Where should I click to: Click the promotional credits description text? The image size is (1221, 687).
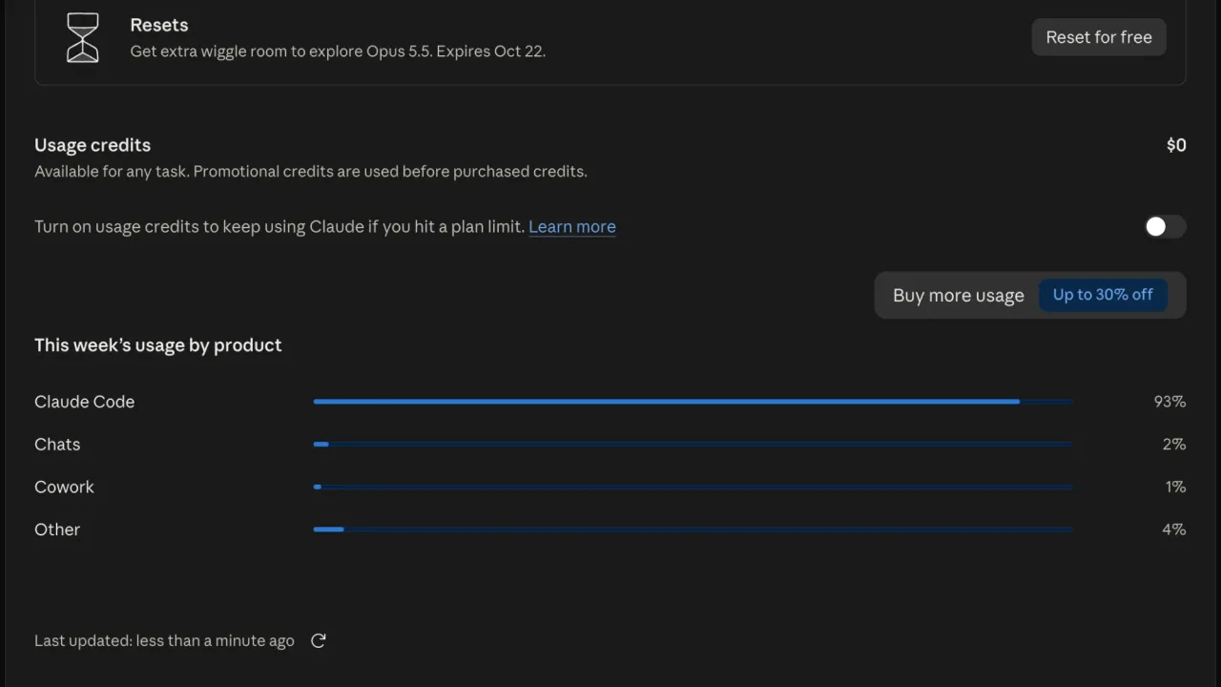tap(311, 172)
